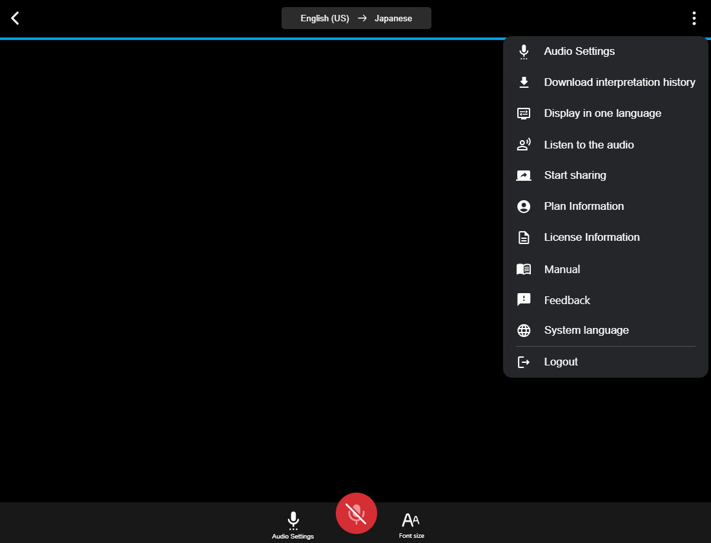Open the three-dot more options menu
The image size is (711, 543).
pos(694,18)
